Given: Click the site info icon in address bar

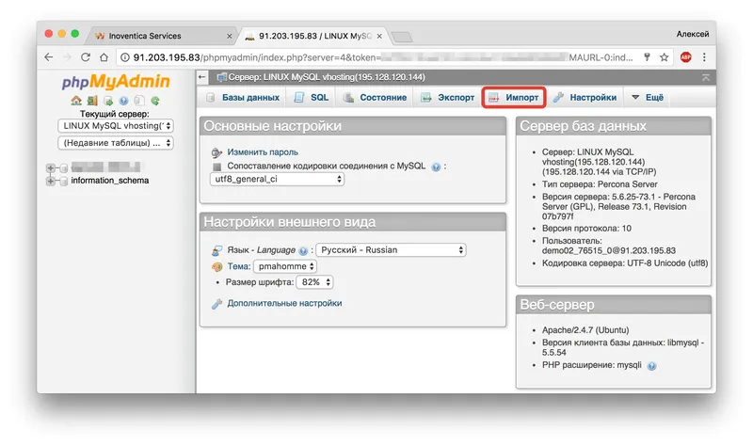Looking at the screenshot, I should click(125, 57).
